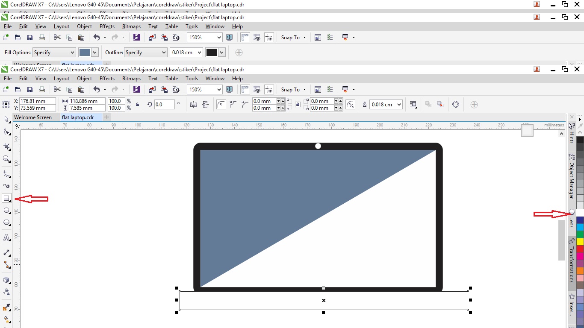Select the Rectangle tool in the toolbox
The width and height of the screenshot is (584, 328).
[x=6, y=199]
